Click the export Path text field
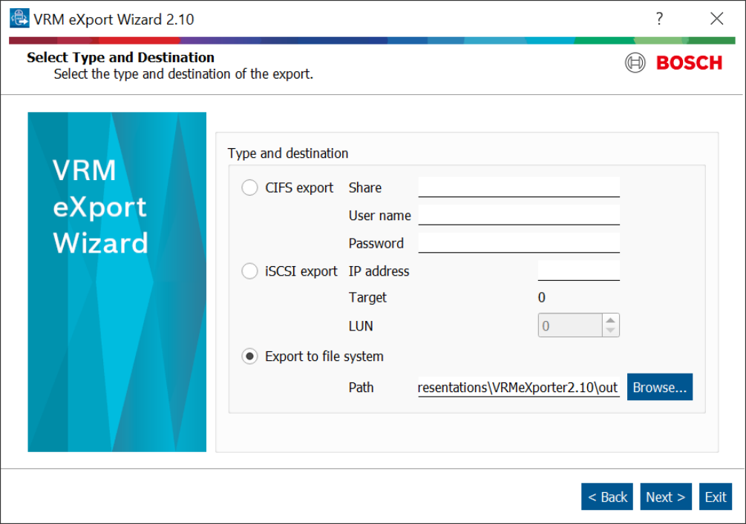Image resolution: width=746 pixels, height=524 pixels. pyautogui.click(x=518, y=388)
